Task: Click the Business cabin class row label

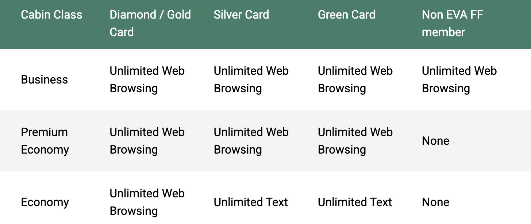Action: [44, 80]
